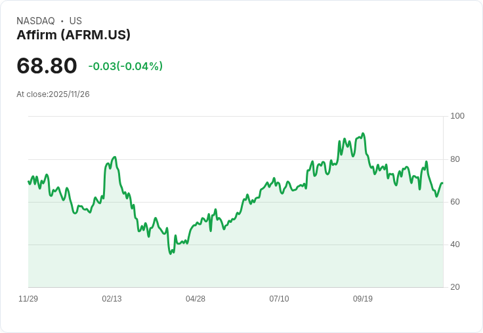Click the 04/28 date label on x-axis
The height and width of the screenshot is (333, 483).
coord(196,298)
